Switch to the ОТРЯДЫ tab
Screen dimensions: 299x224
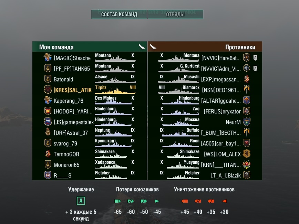175,14
